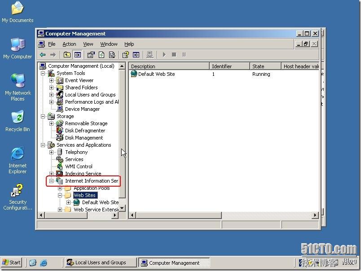The image size is (361, 271).
Task: Sort by the Identifier column header
Action: point(229,66)
